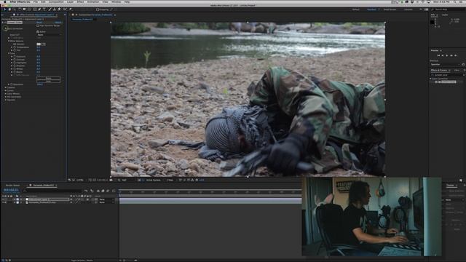Switch to the Audio panel tab

(x=445, y=15)
